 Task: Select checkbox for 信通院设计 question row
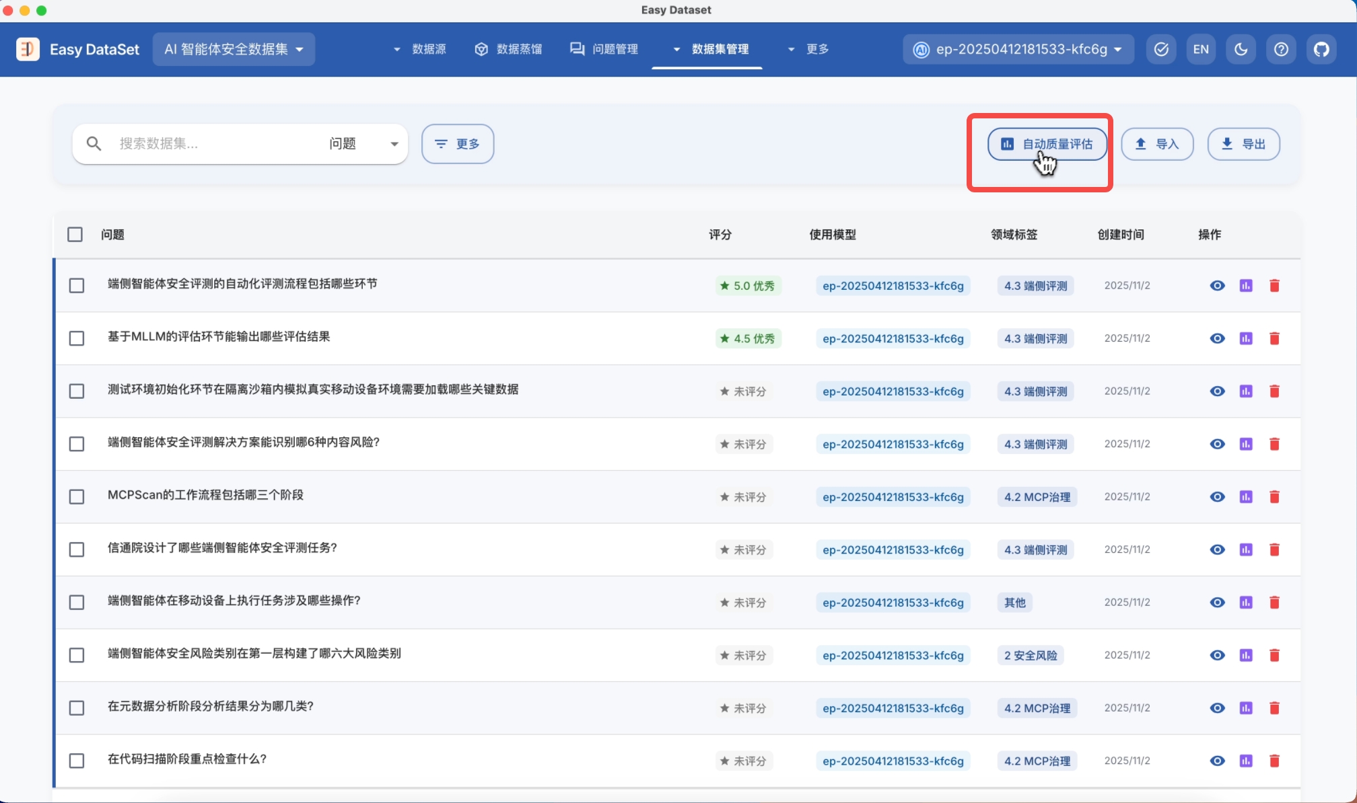point(77,549)
